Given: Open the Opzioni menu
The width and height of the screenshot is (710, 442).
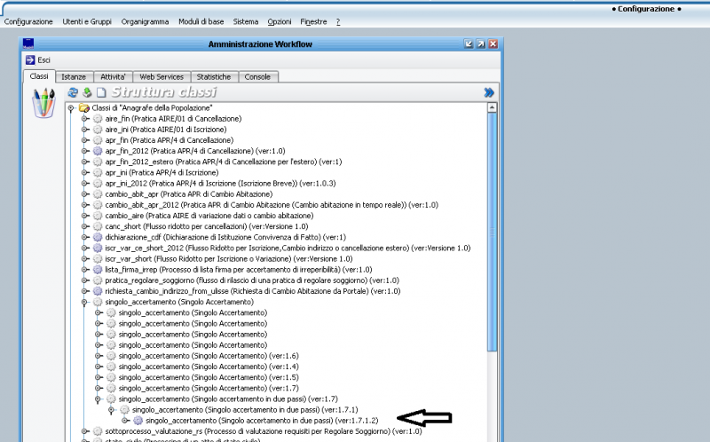Looking at the screenshot, I should tap(280, 21).
